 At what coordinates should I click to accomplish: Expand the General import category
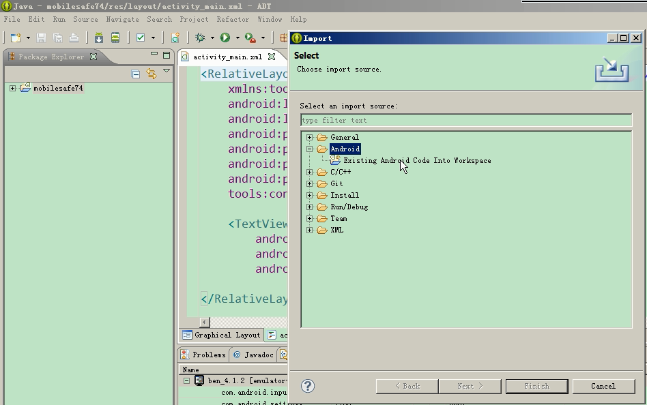click(x=310, y=138)
